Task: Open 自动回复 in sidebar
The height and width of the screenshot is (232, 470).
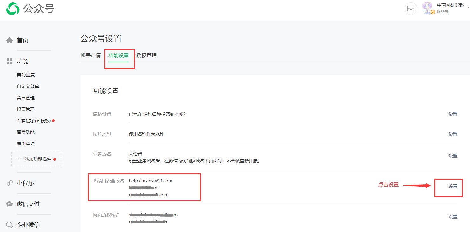Action: click(x=26, y=75)
